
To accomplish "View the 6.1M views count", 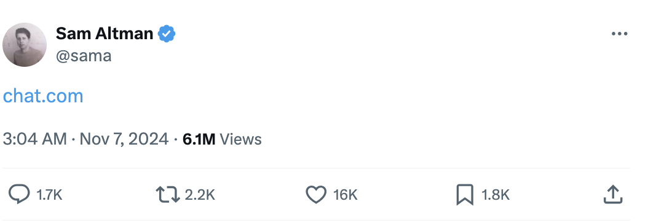I will click(x=199, y=139).
